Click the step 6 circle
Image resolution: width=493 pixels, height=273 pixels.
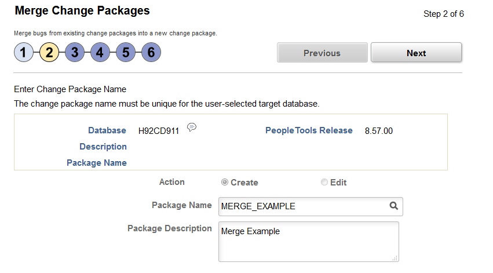pos(151,53)
